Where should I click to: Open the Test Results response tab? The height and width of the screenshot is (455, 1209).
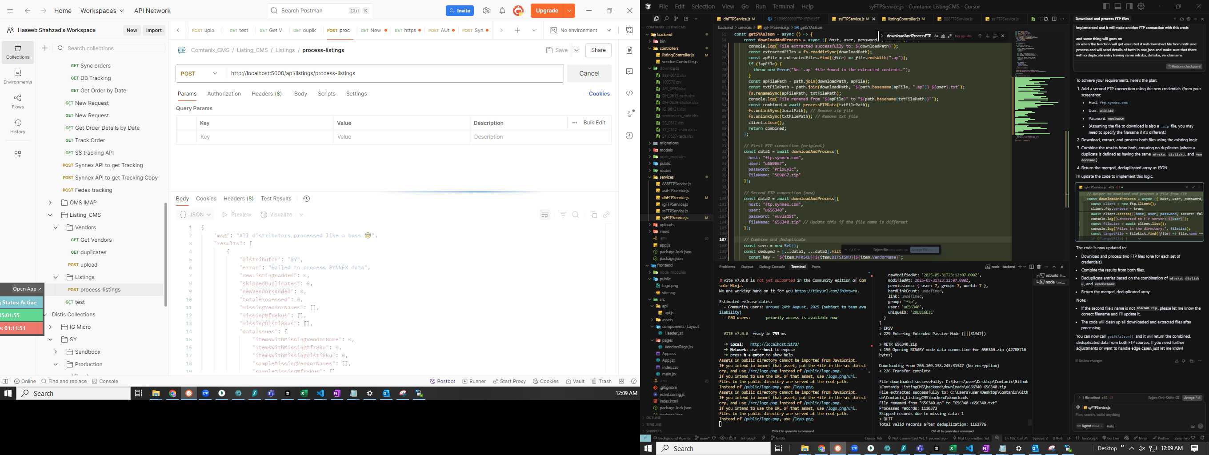tap(276, 199)
